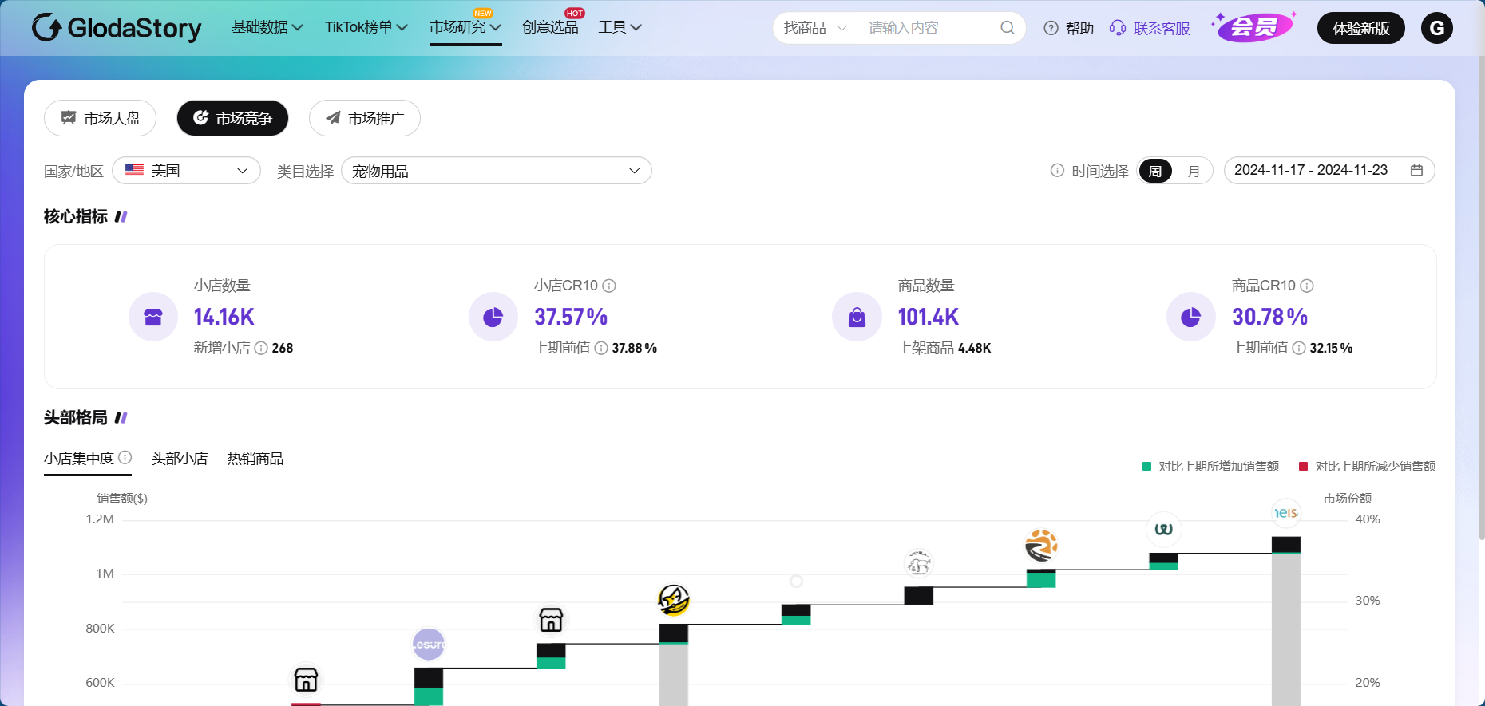The height and width of the screenshot is (706, 1485).
Task: Open the user avatar G icon
Action: (x=1436, y=28)
